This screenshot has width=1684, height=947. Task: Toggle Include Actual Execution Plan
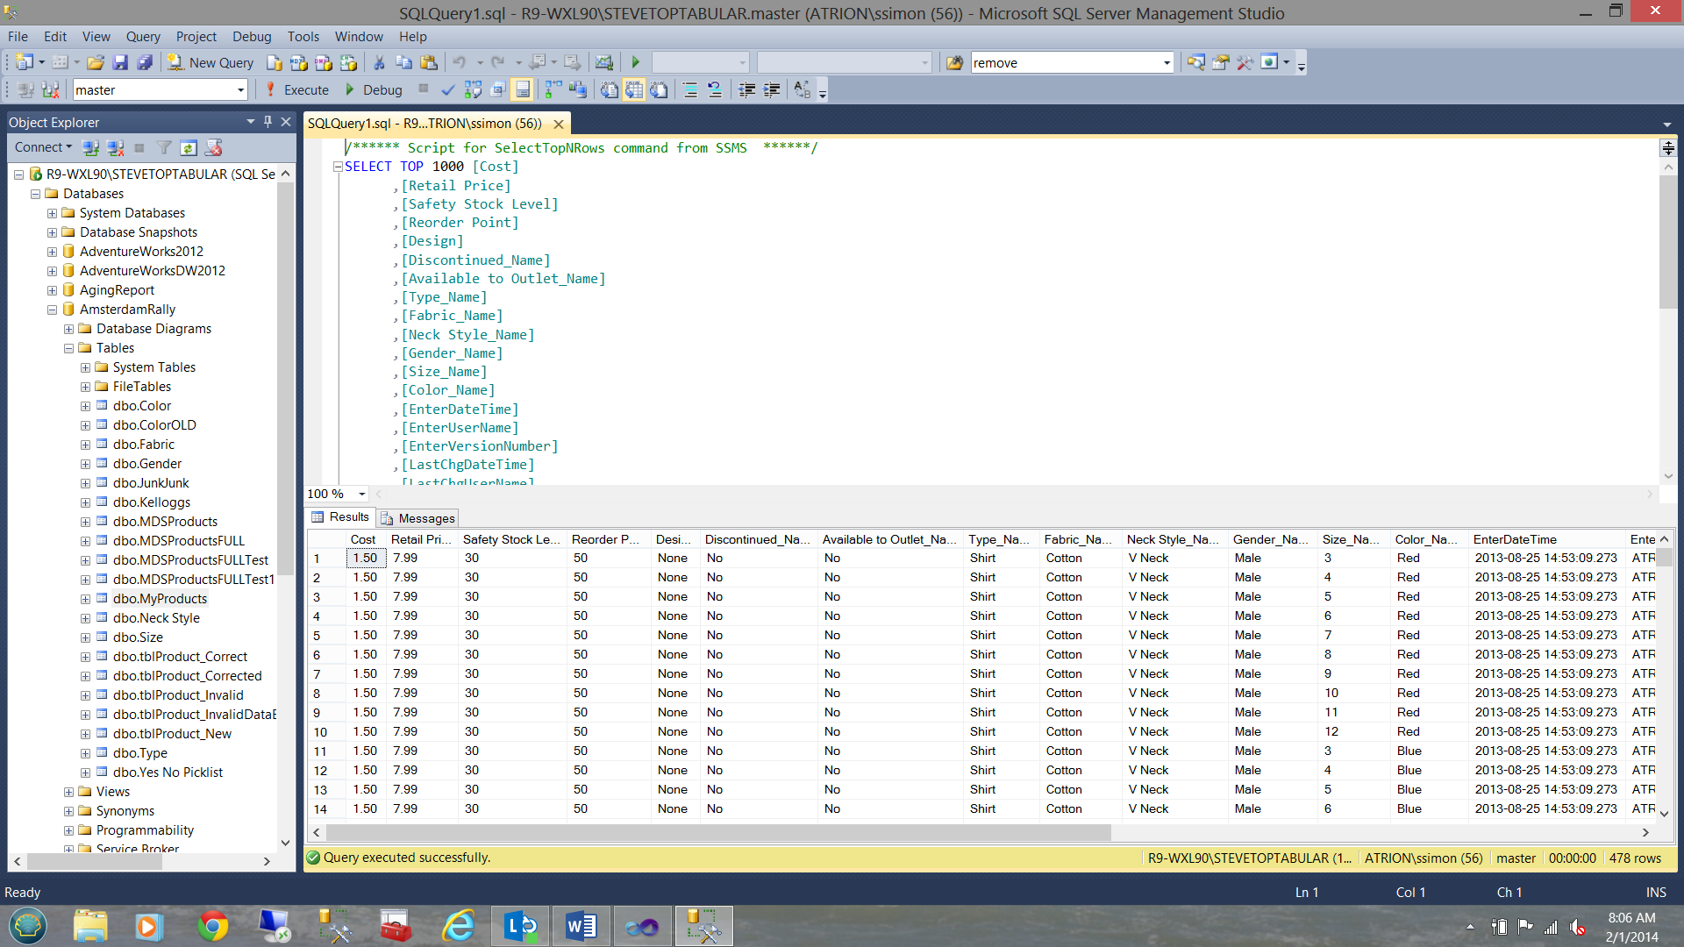[553, 89]
